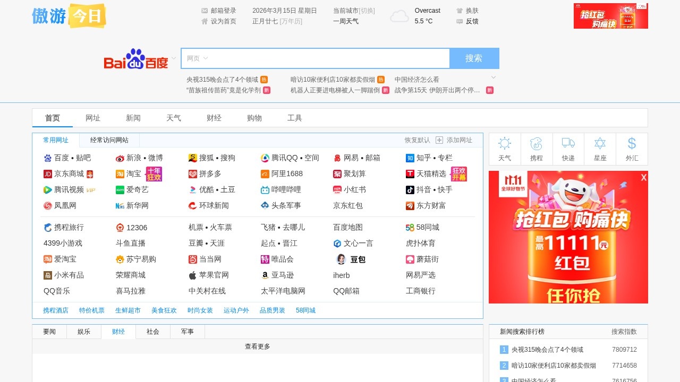This screenshot has height=382, width=680.
Task: Click the 添加网址 plus icon
Action: [439, 140]
